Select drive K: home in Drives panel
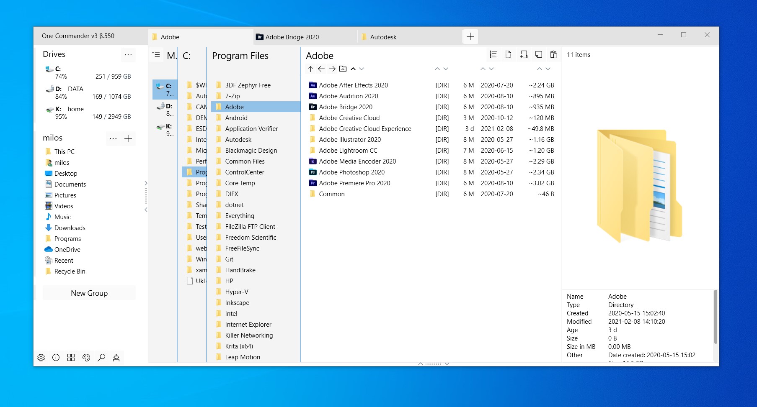 click(88, 113)
